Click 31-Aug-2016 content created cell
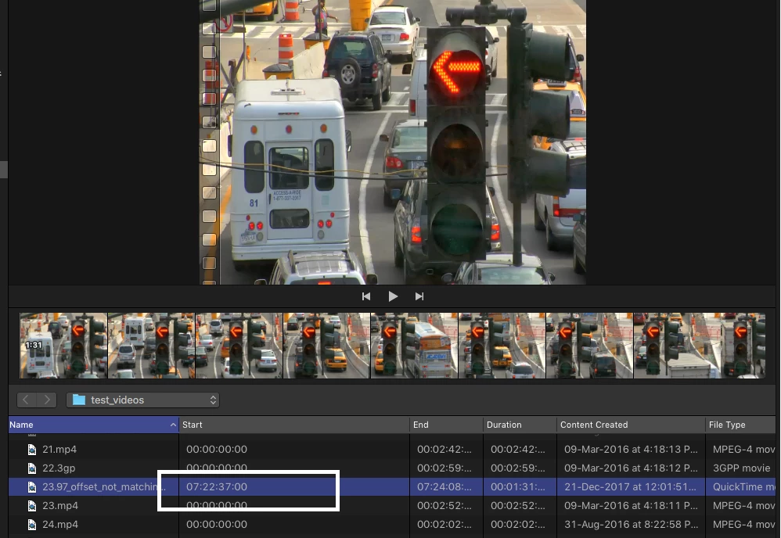Screen dimensions: 781x538 click(631, 524)
